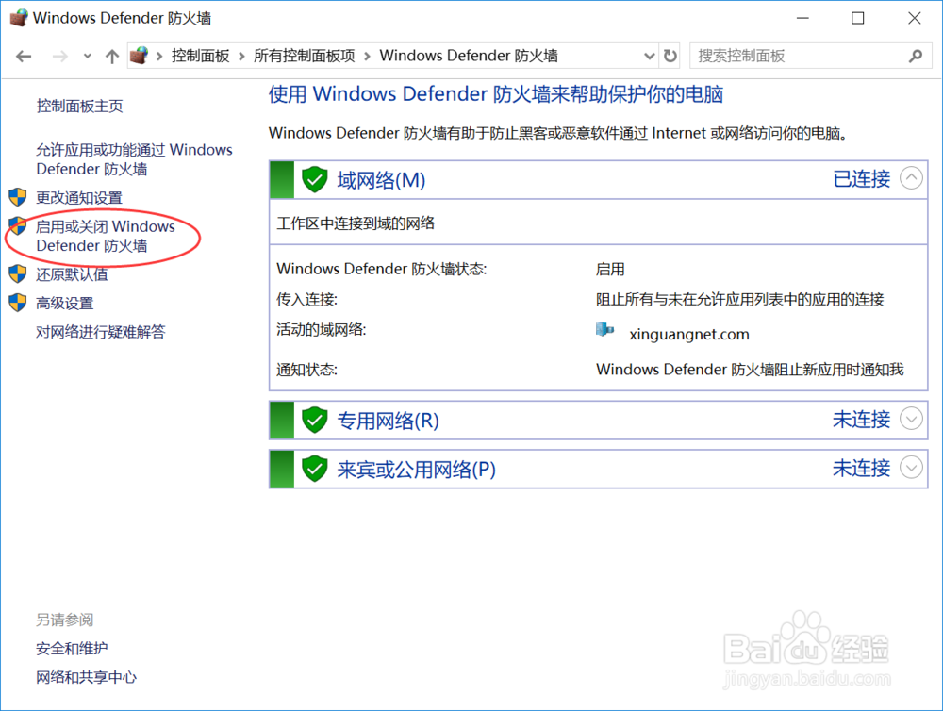This screenshot has height=711, width=943.
Task: Click 已连接 status of domain network
Action: pyautogui.click(x=861, y=178)
